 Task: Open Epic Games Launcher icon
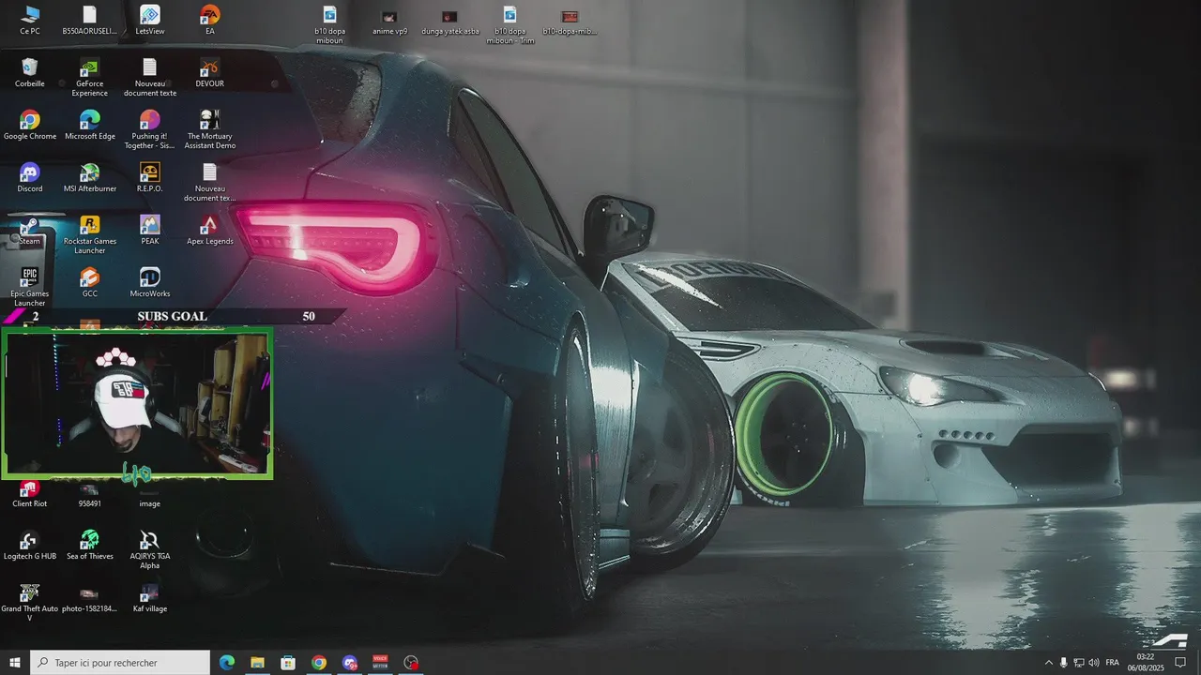click(x=30, y=287)
